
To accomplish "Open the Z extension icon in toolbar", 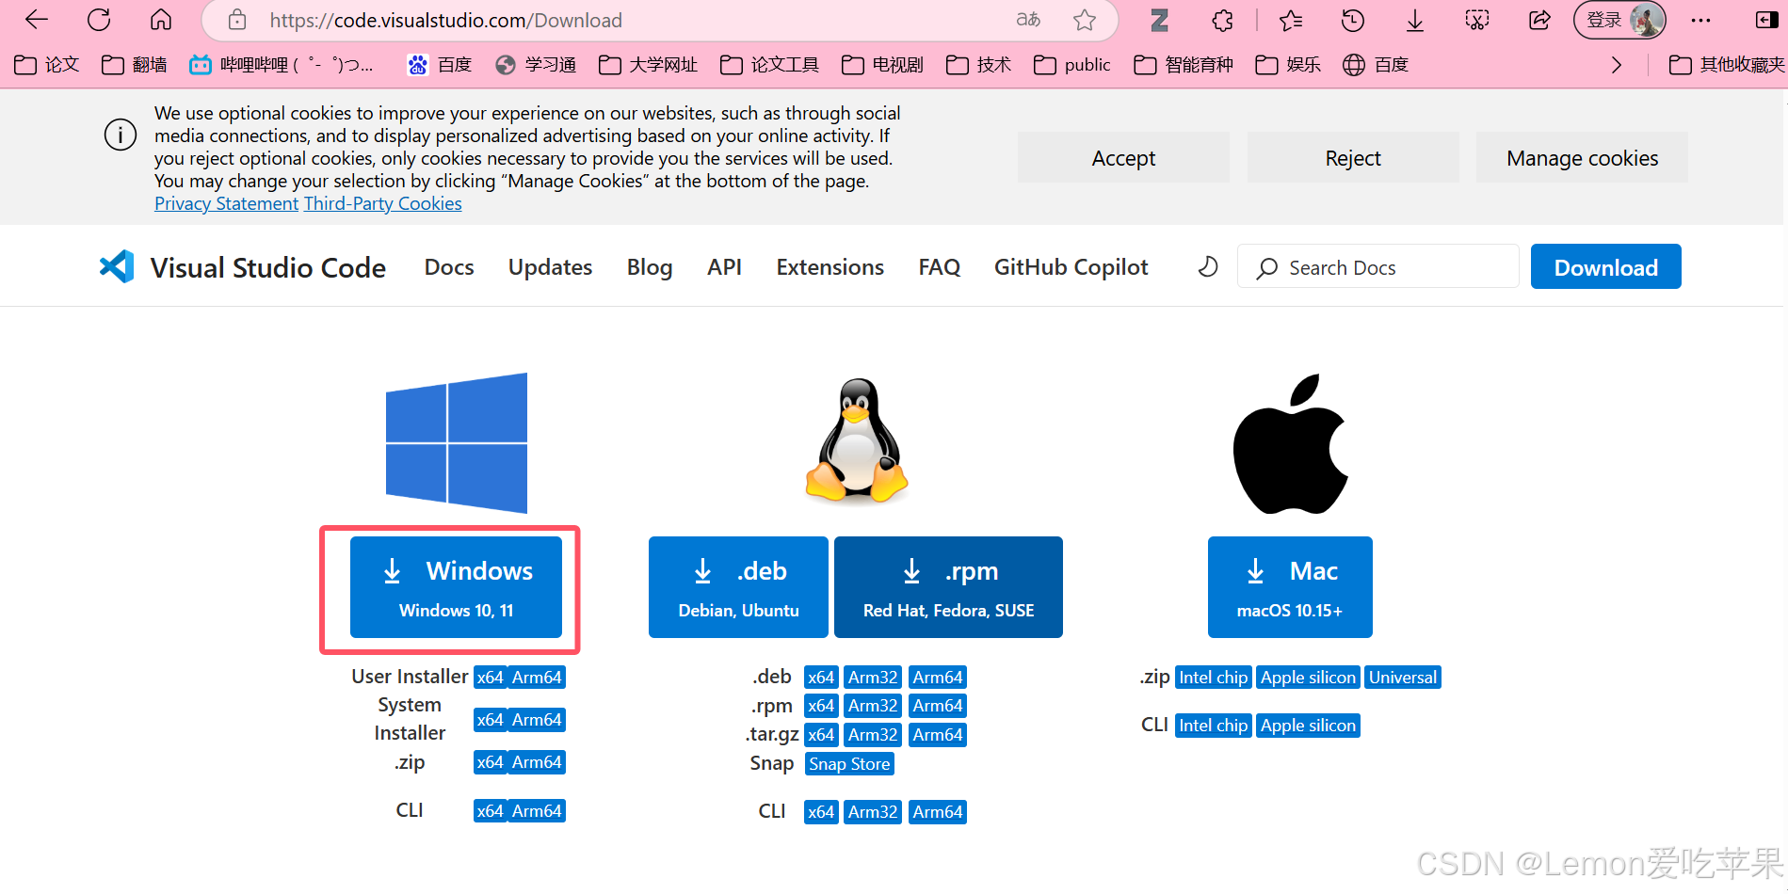I will [1160, 20].
